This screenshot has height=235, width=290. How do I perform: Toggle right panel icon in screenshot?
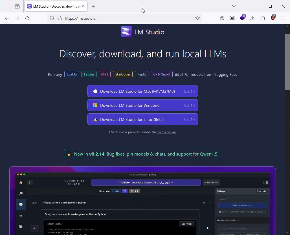coord(265,183)
